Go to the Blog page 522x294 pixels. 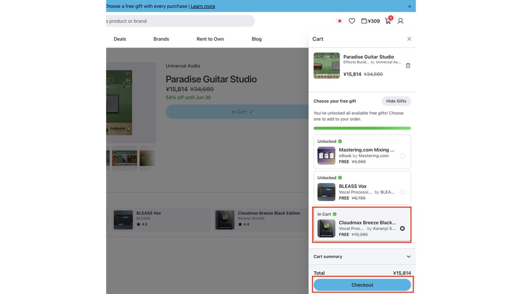[x=257, y=39]
